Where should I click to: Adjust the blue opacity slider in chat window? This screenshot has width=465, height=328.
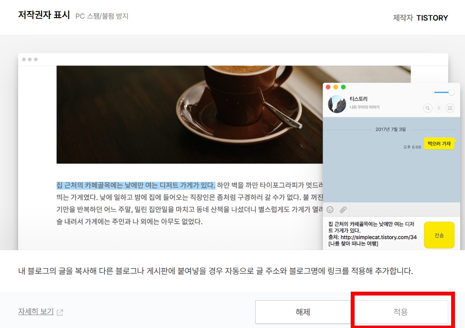[444, 92]
